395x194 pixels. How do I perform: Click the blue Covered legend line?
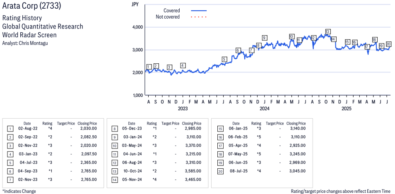point(199,11)
